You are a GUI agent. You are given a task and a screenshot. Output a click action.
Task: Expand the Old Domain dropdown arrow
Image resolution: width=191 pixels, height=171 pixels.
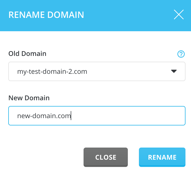pyautogui.click(x=174, y=72)
